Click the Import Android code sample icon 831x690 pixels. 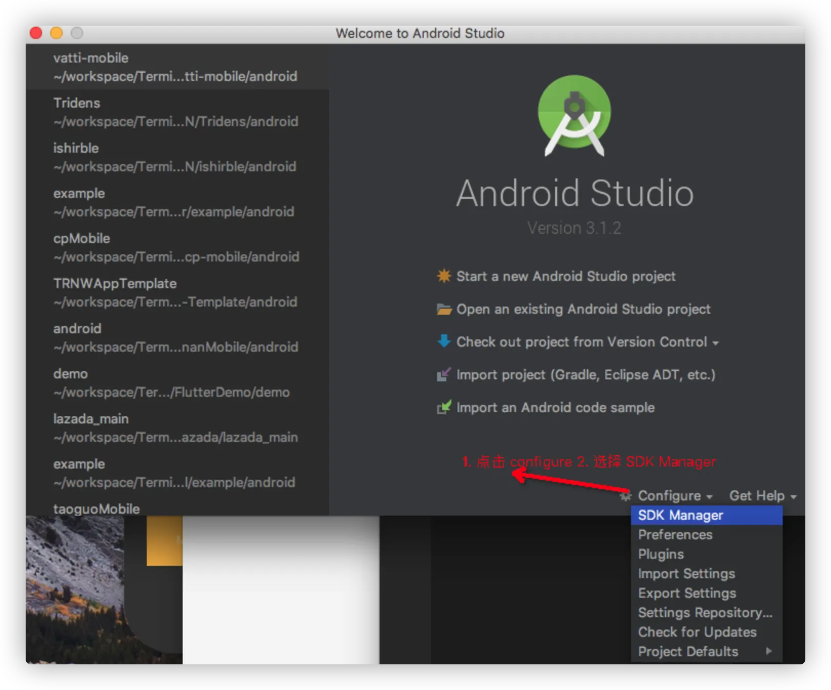444,408
